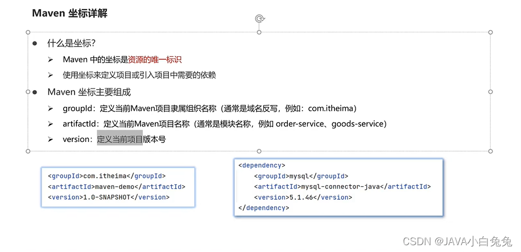Click the sizing handle beside the "Maven 坐标主要组成" bullet
The height and width of the screenshot is (252, 521).
pyautogui.click(x=28, y=92)
